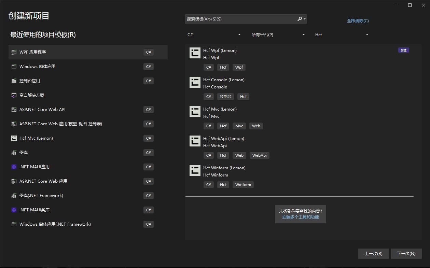Click the search magnifier icon
Screen dimensions: 430x268
click(300, 19)
